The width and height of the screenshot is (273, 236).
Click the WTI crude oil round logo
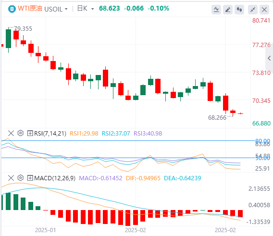coord(12,9)
